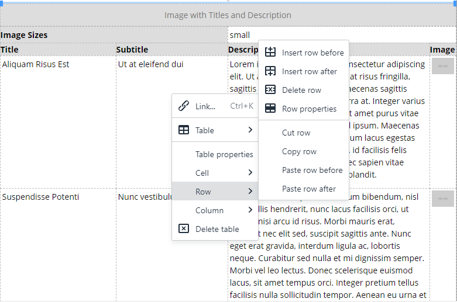Choose Paste row after option
This screenshot has height=302, width=457.
[309, 189]
